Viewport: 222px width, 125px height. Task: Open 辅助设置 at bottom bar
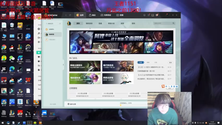72,104
